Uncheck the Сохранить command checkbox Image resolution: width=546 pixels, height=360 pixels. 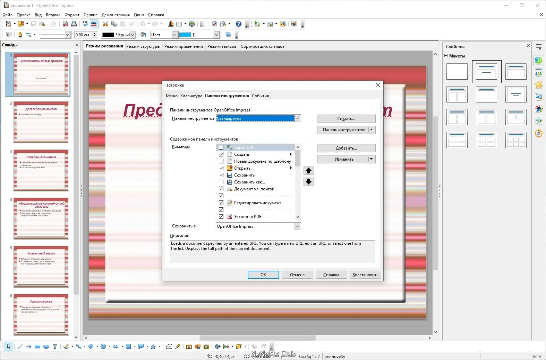pos(221,175)
